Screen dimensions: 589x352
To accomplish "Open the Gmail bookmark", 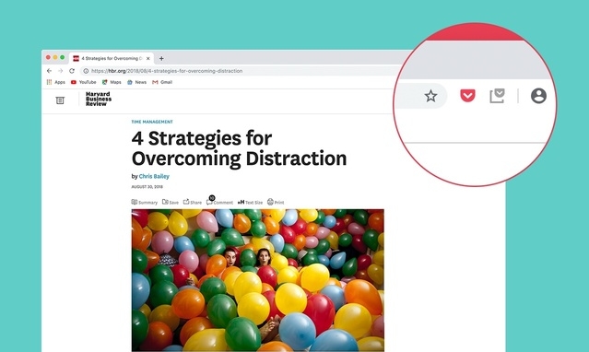I will pos(162,82).
